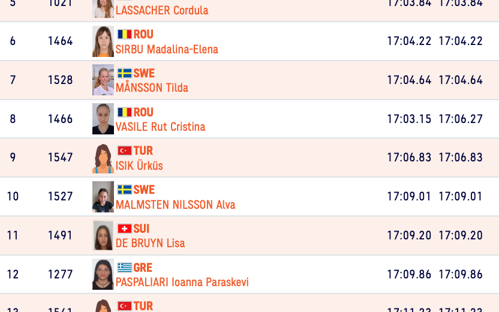Click the Swiss flag above DE BRUYN Lisa

124,229
